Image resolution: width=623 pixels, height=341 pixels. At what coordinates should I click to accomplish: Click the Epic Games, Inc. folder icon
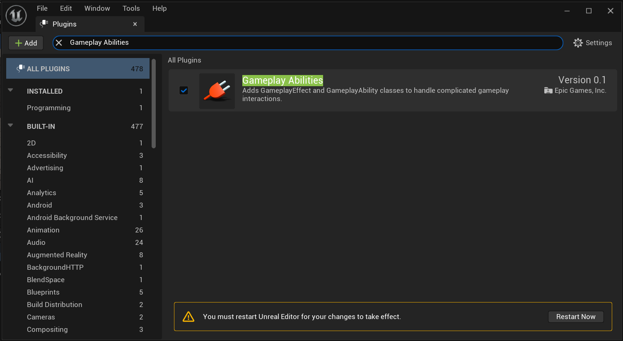[548, 90]
